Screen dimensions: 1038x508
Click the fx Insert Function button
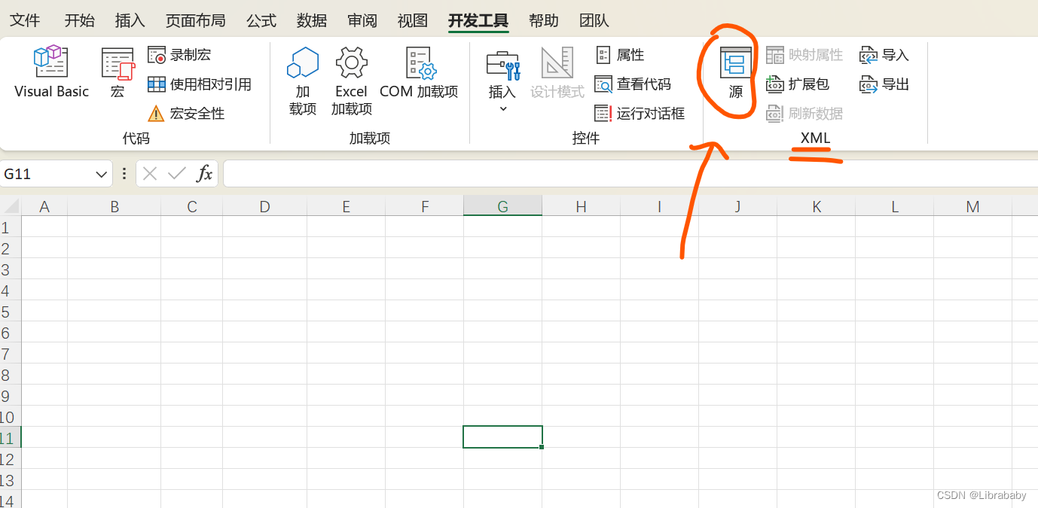click(204, 173)
